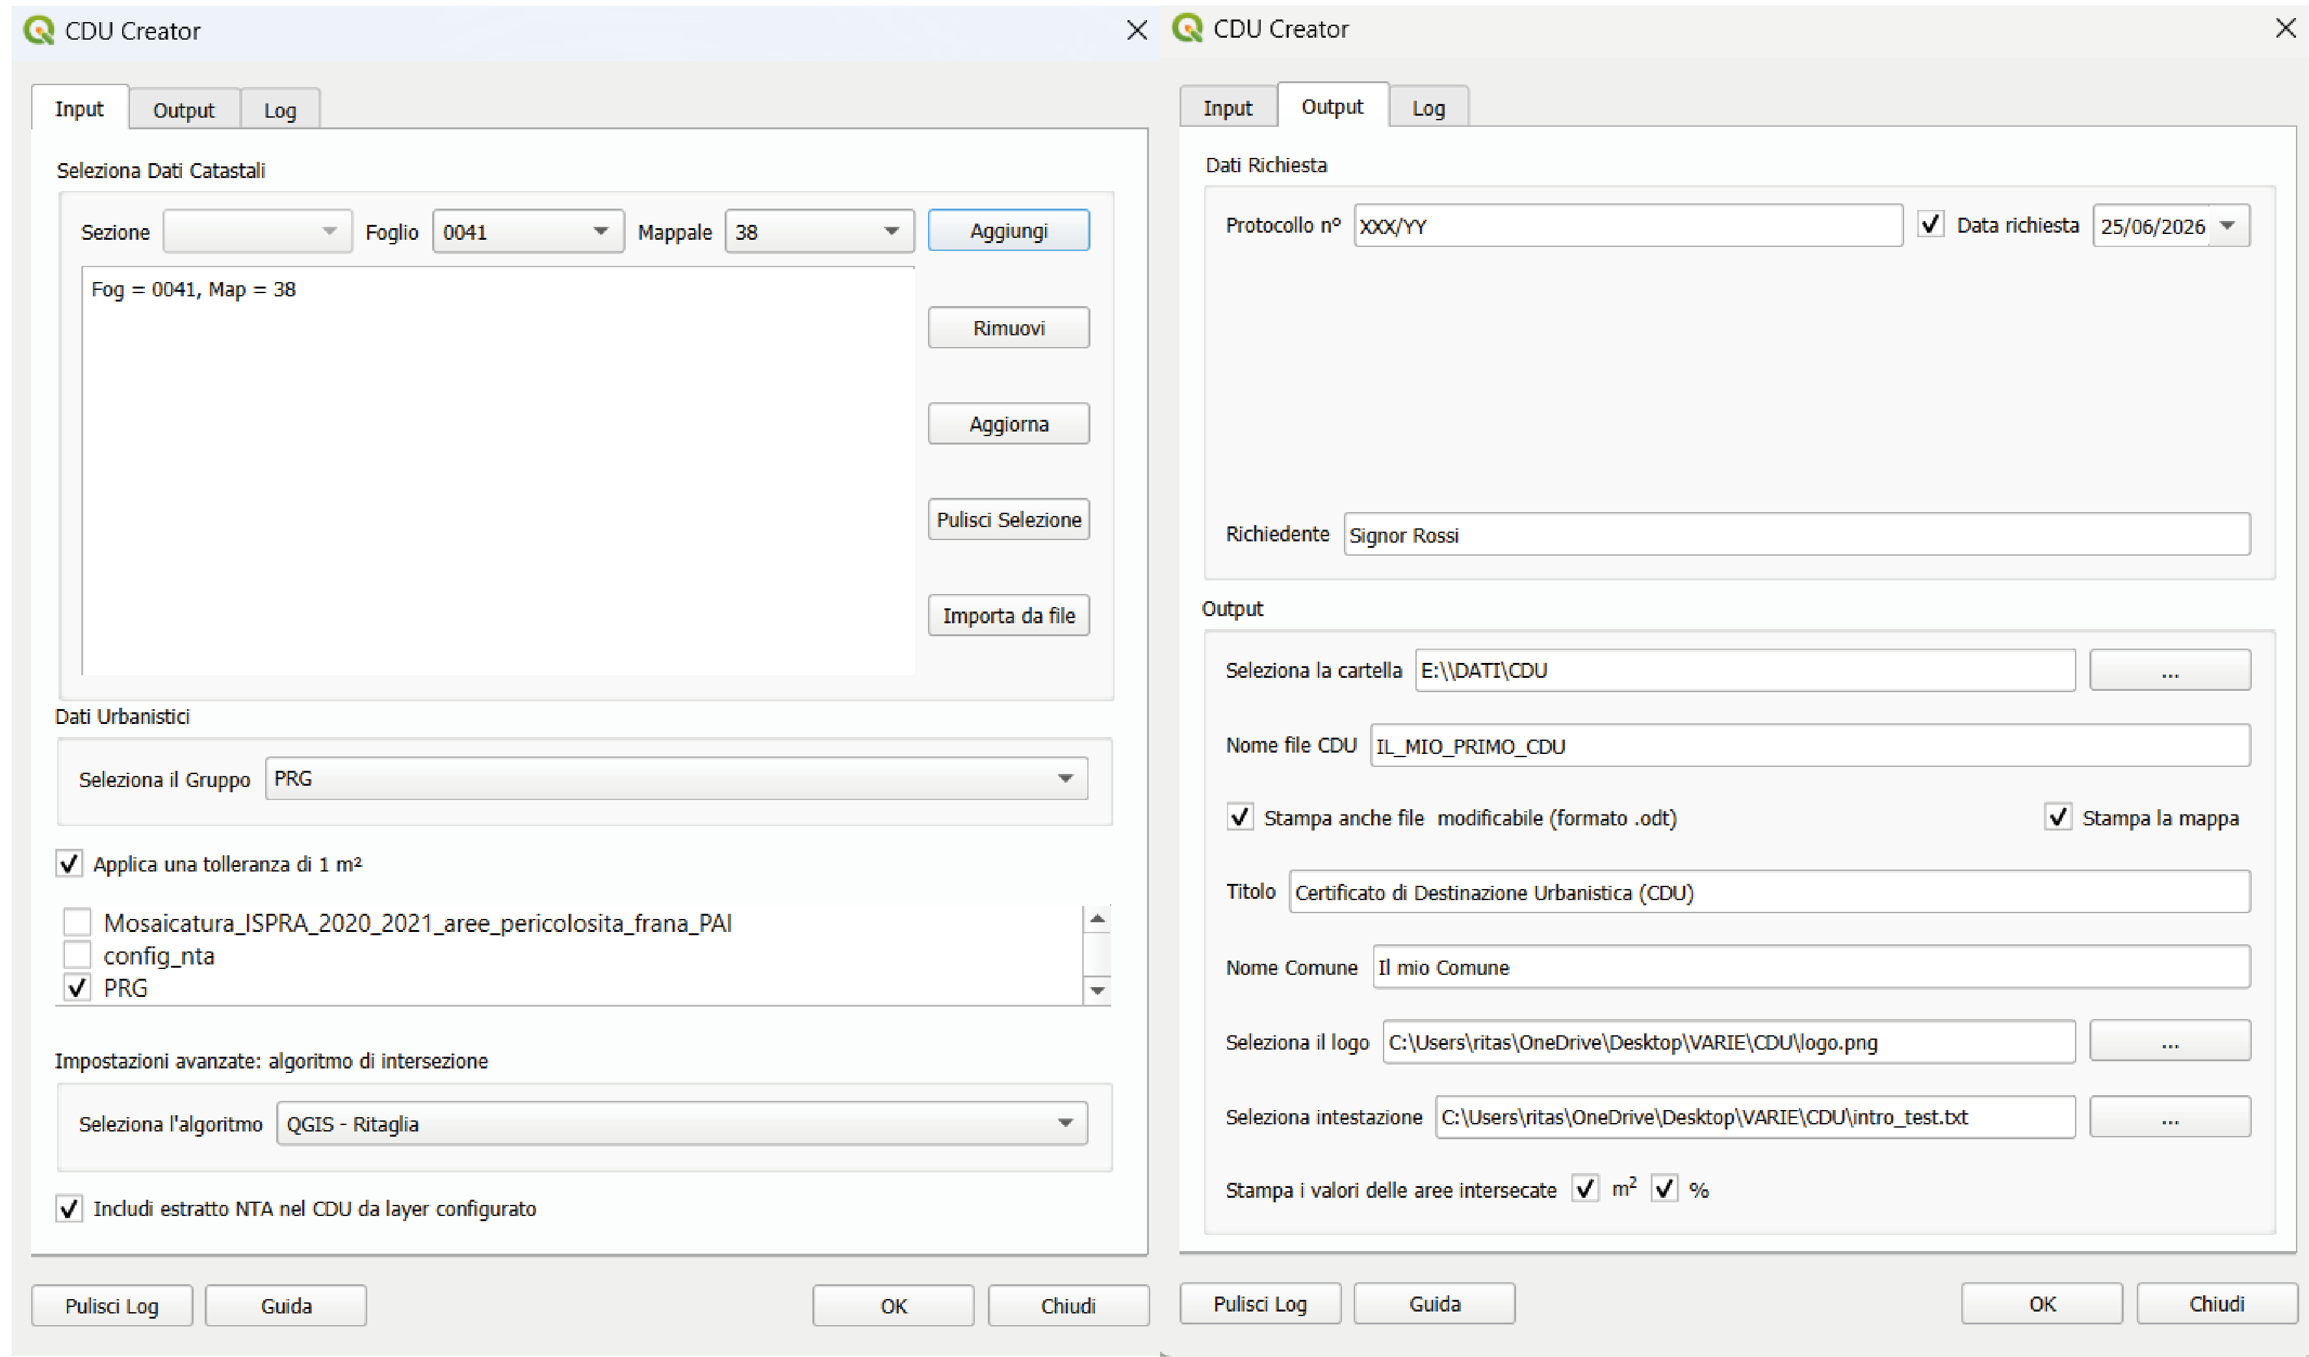Open the Seleziona il Gruppo PRG dropdown
This screenshot has width=2309, height=1357.
pyautogui.click(x=677, y=778)
